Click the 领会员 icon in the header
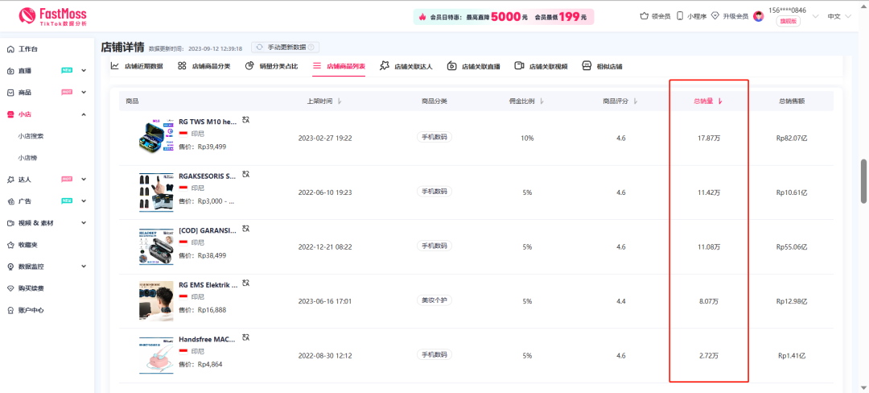The height and width of the screenshot is (393, 869). (644, 16)
